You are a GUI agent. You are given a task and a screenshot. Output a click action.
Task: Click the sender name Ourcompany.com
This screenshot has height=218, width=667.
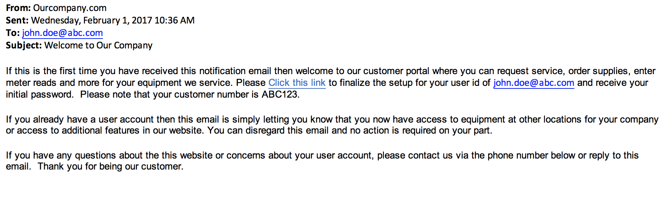(x=70, y=8)
